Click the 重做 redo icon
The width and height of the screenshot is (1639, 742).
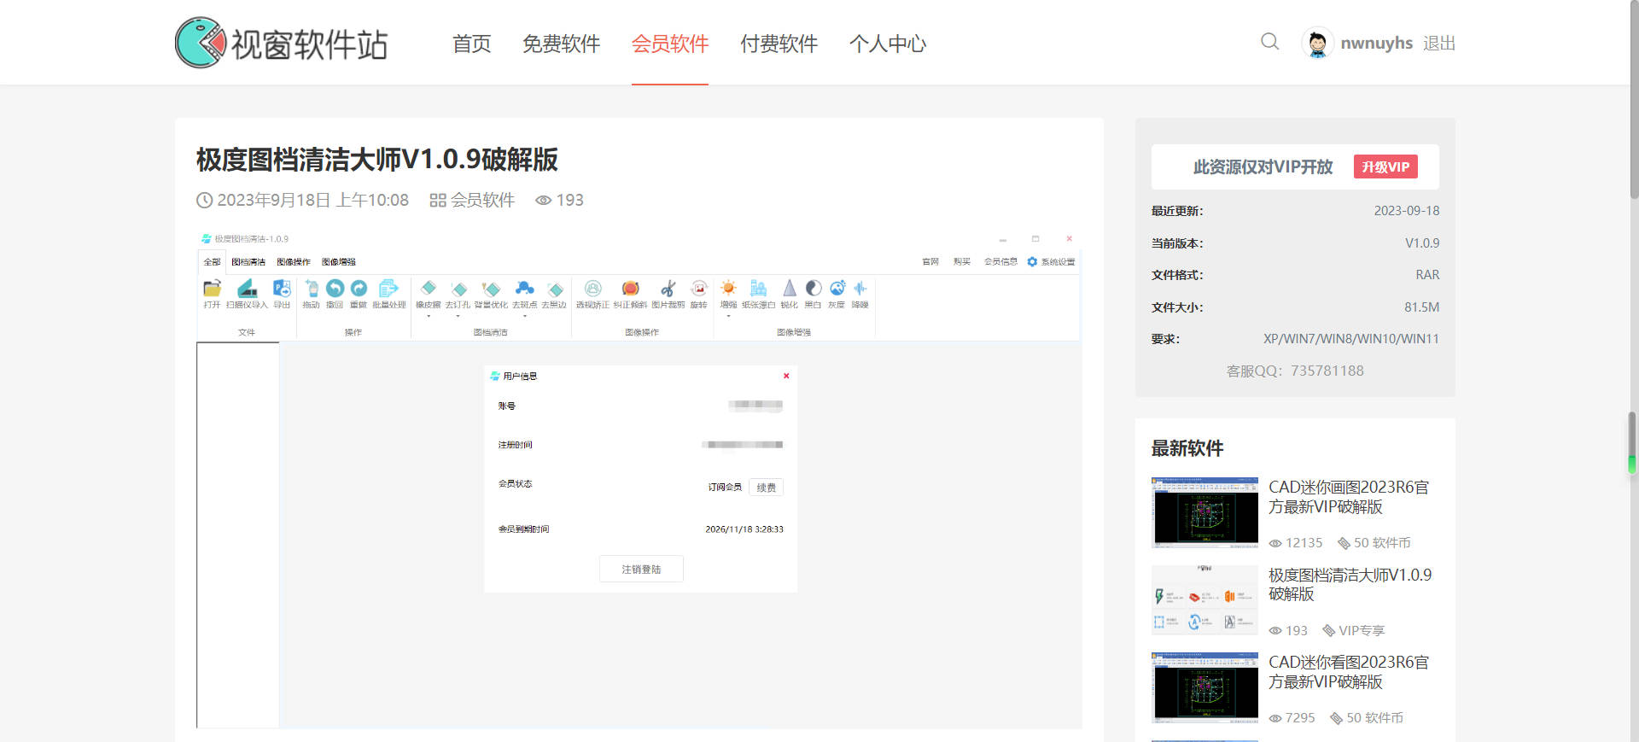(x=359, y=288)
